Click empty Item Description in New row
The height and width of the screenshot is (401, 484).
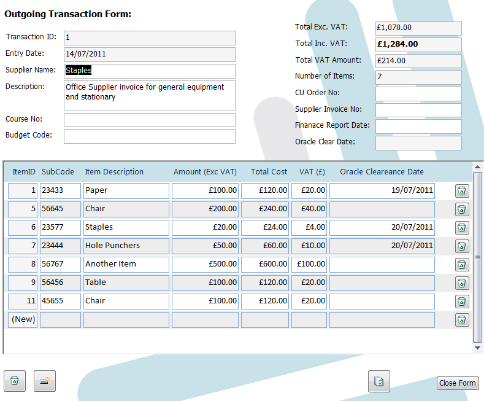point(126,320)
